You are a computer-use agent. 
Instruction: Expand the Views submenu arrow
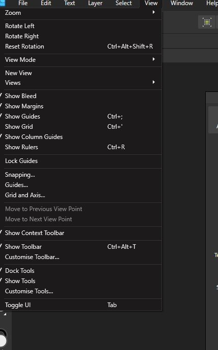pos(153,82)
